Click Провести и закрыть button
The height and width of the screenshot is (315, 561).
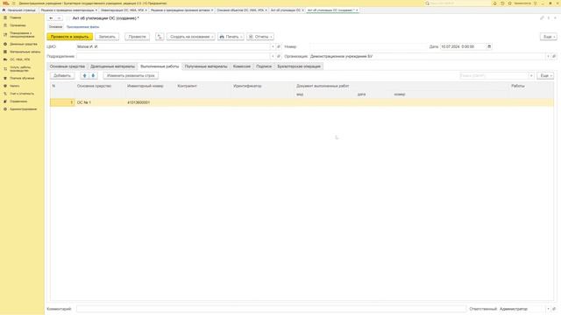pyautogui.click(x=69, y=37)
